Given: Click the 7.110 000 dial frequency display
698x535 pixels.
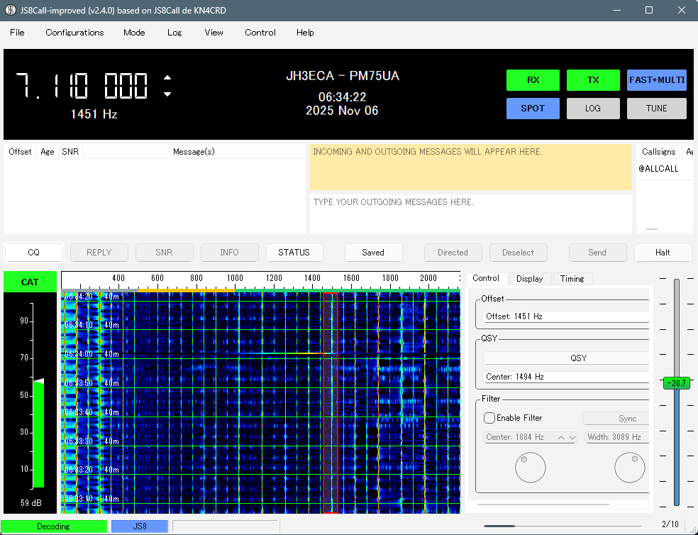Looking at the screenshot, I should (x=82, y=87).
